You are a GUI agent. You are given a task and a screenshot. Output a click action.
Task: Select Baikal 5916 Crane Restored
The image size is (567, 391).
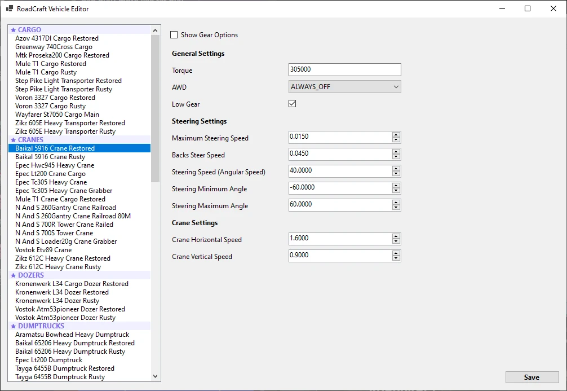(x=79, y=148)
